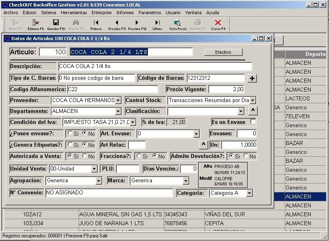Screen dimensions: 329x241
Task: Open the Unidad Venta dropdown
Action: [94, 168]
